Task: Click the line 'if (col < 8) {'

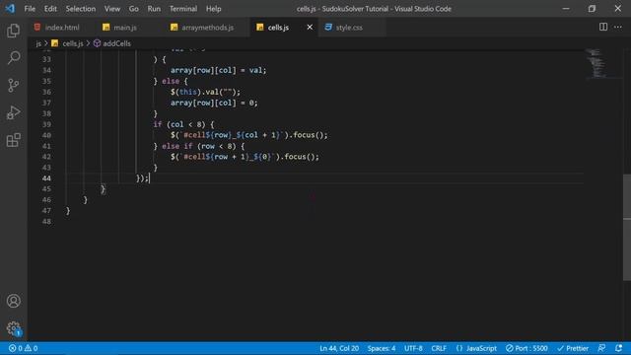Action: click(x=183, y=124)
